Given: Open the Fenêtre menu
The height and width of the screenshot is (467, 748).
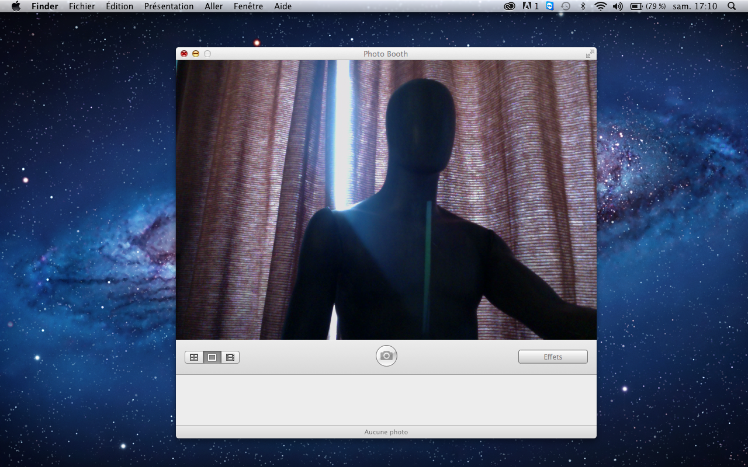Looking at the screenshot, I should (248, 6).
